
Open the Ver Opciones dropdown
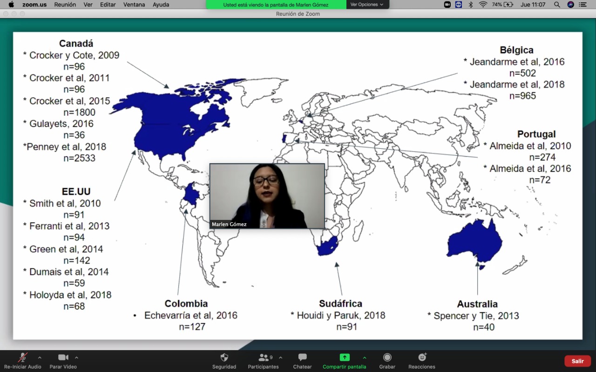coord(367,5)
